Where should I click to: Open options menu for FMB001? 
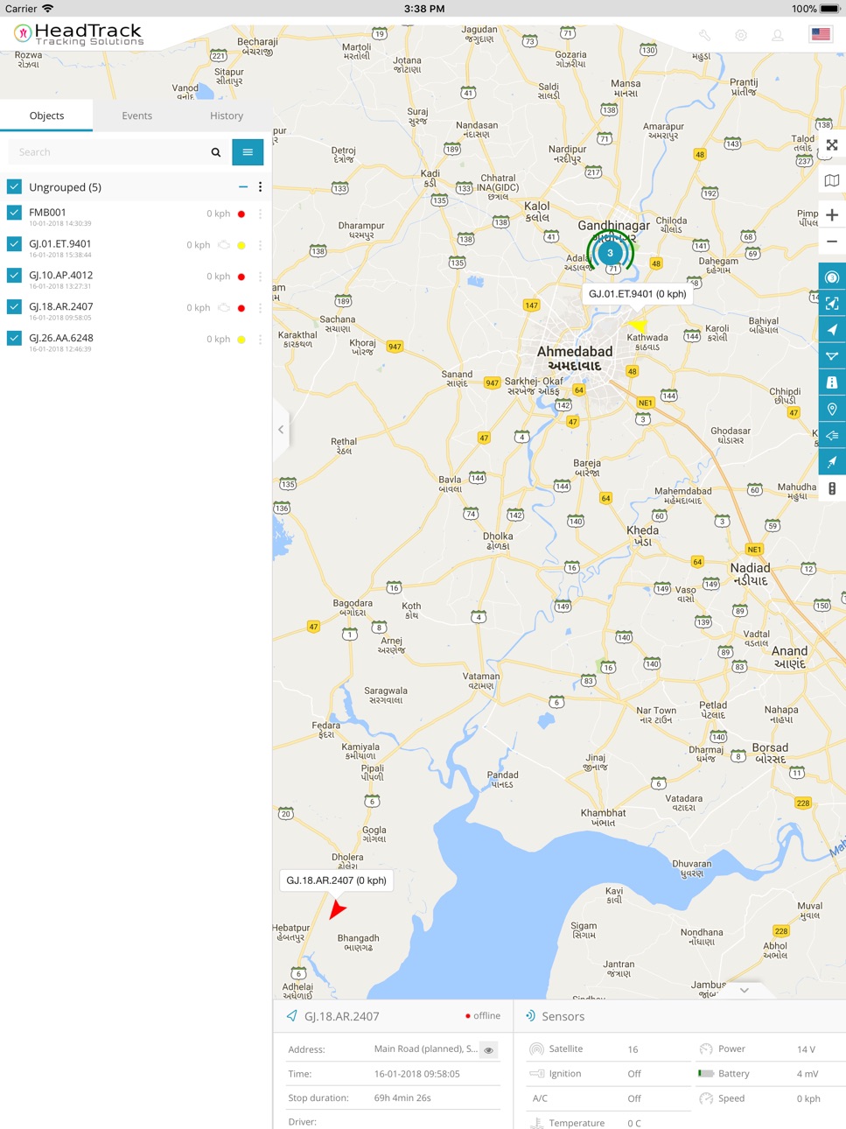click(260, 214)
